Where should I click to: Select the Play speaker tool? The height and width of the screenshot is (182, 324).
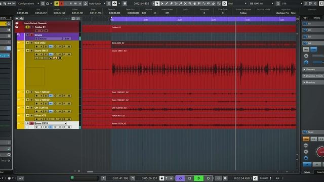click(x=209, y=4)
